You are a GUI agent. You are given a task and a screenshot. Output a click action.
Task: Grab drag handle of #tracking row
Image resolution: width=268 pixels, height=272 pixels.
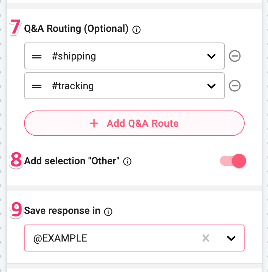(37, 86)
